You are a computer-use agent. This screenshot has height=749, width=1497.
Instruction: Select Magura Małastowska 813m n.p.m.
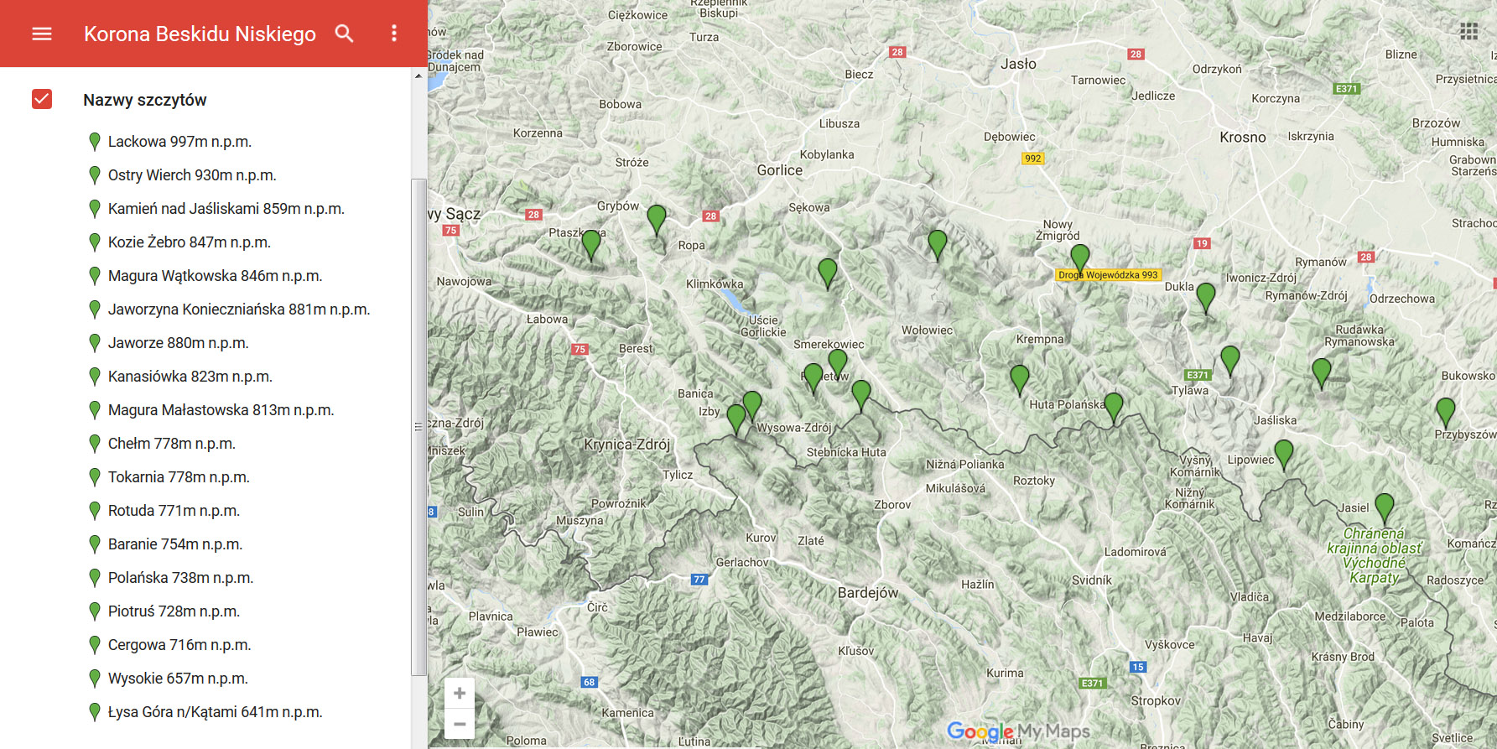pos(221,410)
